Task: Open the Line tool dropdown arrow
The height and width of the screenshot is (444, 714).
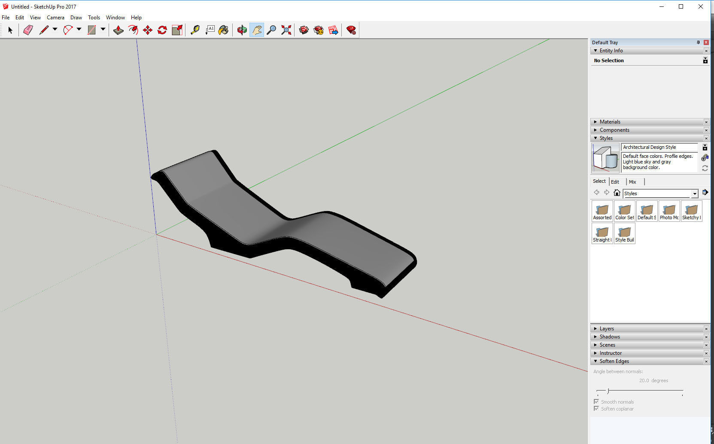Action: pos(55,30)
